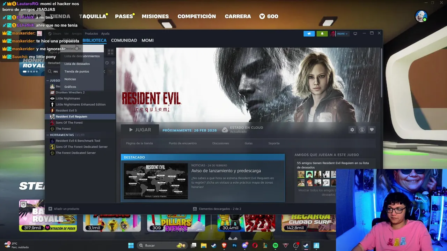
Task: Open the Ayuda menu
Action: [x=105, y=33]
